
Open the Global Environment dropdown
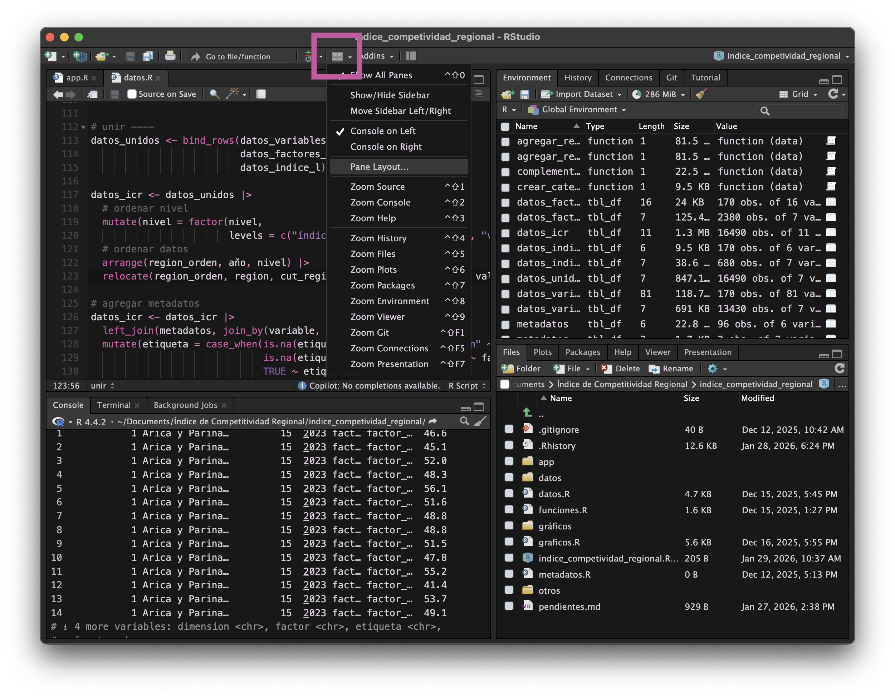[x=579, y=110]
